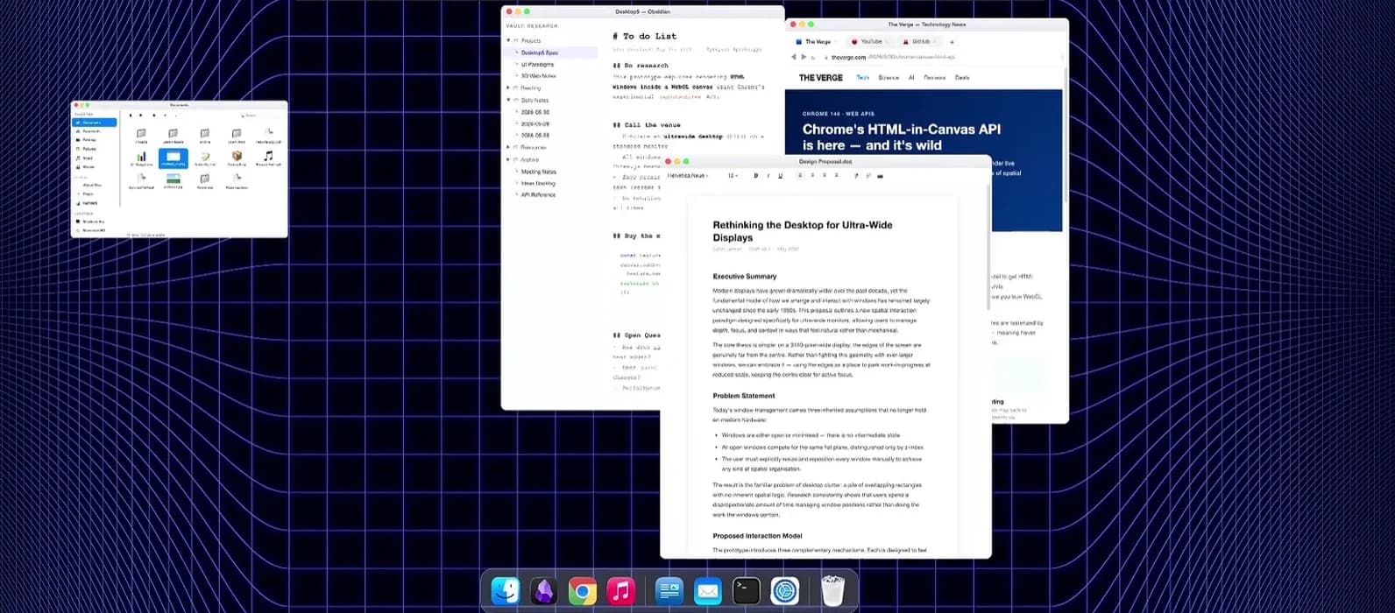This screenshot has width=1395, height=613.
Task: Open the Tech section on The Verge
Action: click(863, 77)
